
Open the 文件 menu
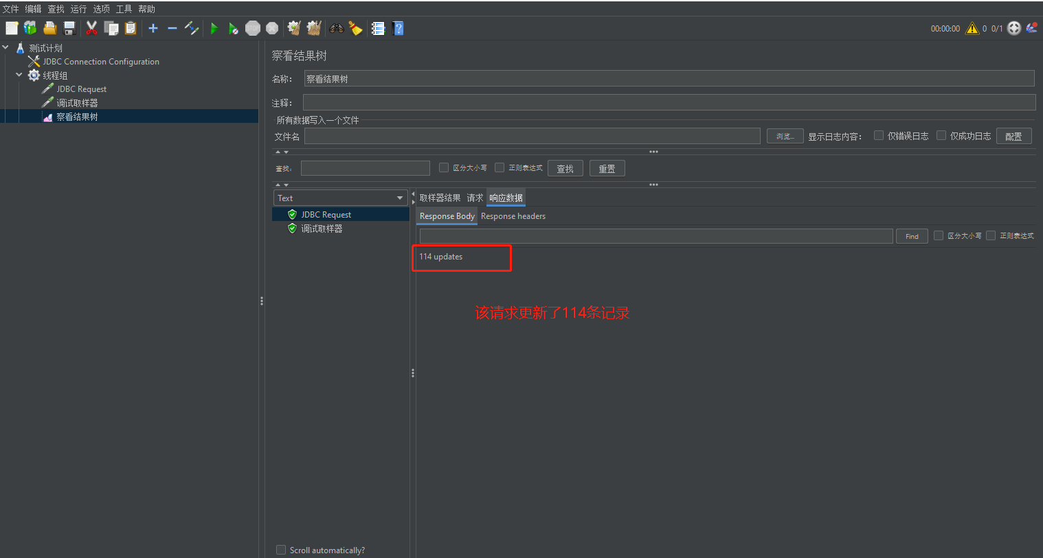[11, 9]
